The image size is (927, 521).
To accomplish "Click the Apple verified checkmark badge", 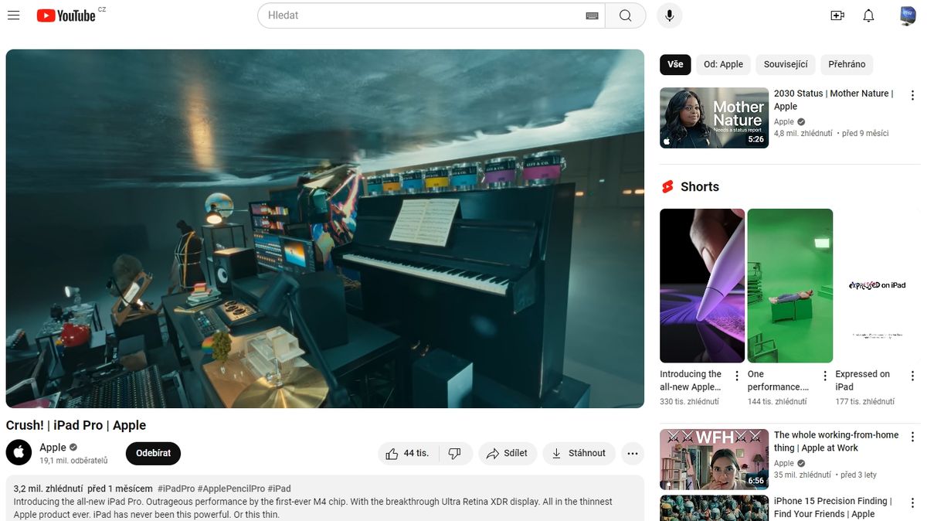I will click(73, 448).
